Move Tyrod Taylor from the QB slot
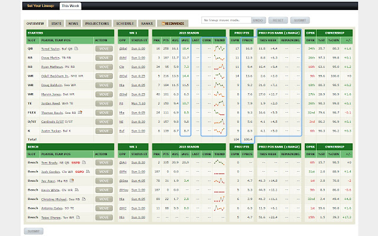Viewport: 378px width, 236px height. tap(104, 48)
